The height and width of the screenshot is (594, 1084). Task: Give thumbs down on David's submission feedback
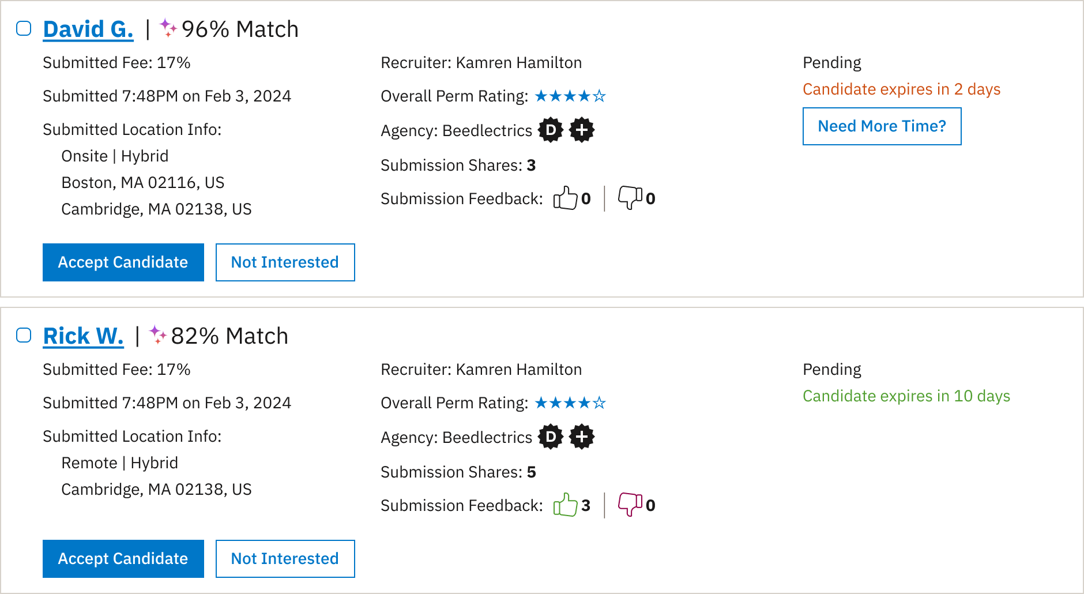[x=631, y=198]
